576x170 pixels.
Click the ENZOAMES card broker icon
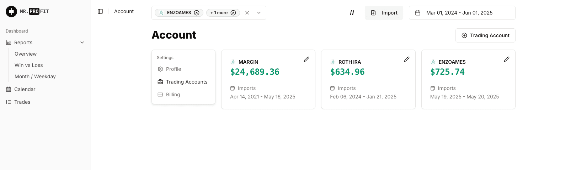pyautogui.click(x=433, y=62)
